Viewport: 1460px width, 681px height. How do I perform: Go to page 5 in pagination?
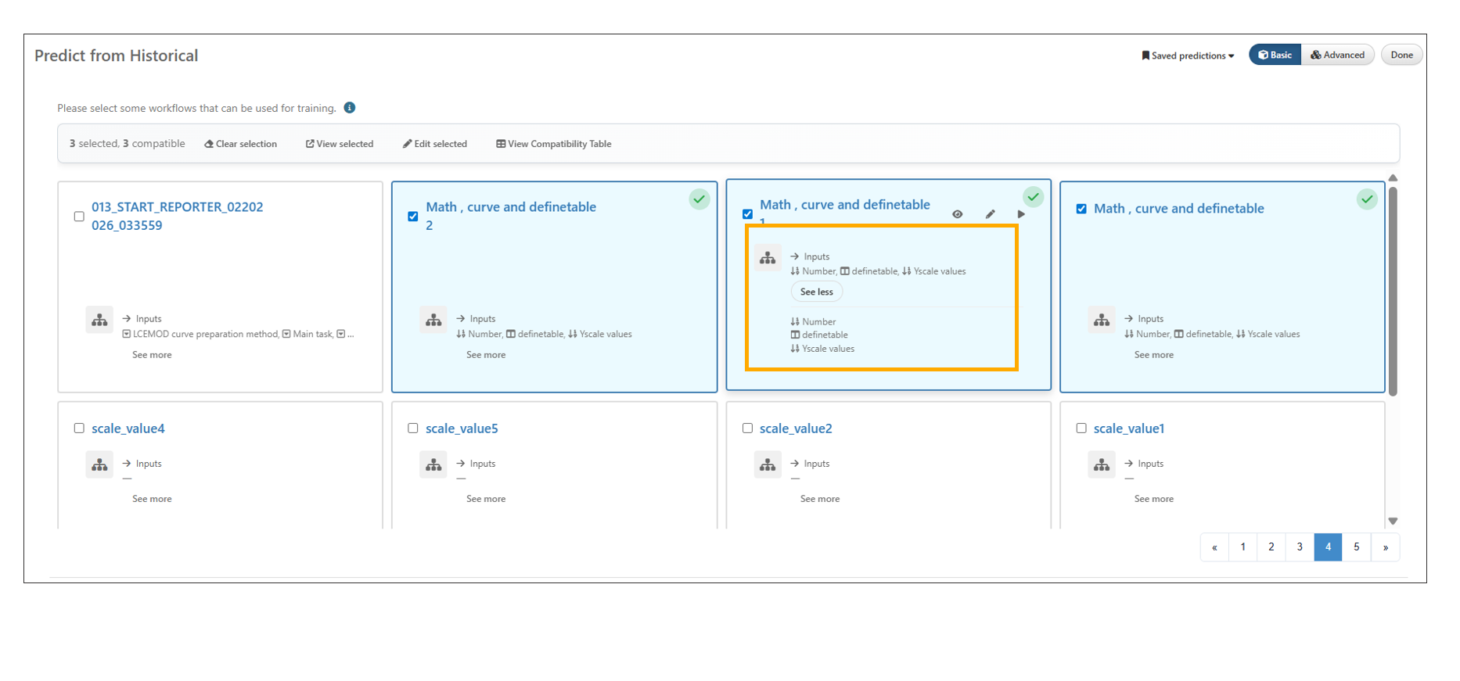click(x=1356, y=547)
